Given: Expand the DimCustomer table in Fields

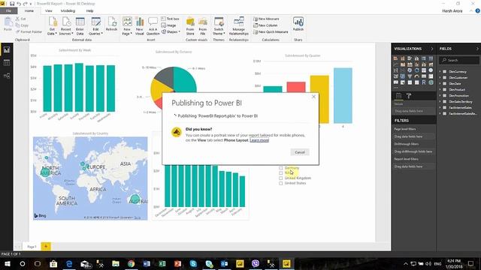Looking at the screenshot, I should pyautogui.click(x=440, y=78).
